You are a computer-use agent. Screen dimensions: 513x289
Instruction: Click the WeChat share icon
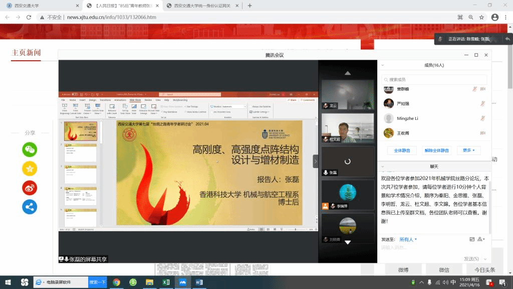(30, 150)
